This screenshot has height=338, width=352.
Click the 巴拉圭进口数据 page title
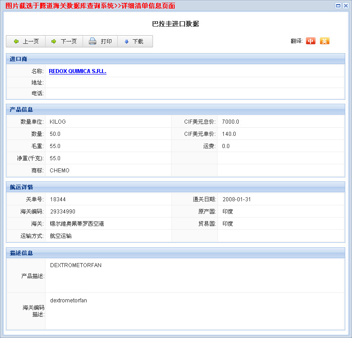(176, 24)
